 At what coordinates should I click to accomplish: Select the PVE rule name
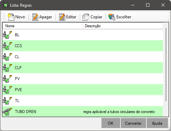[x=18, y=90]
